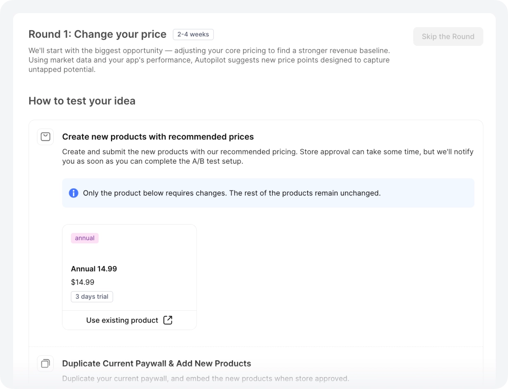Click the Use existing product link

(122, 320)
